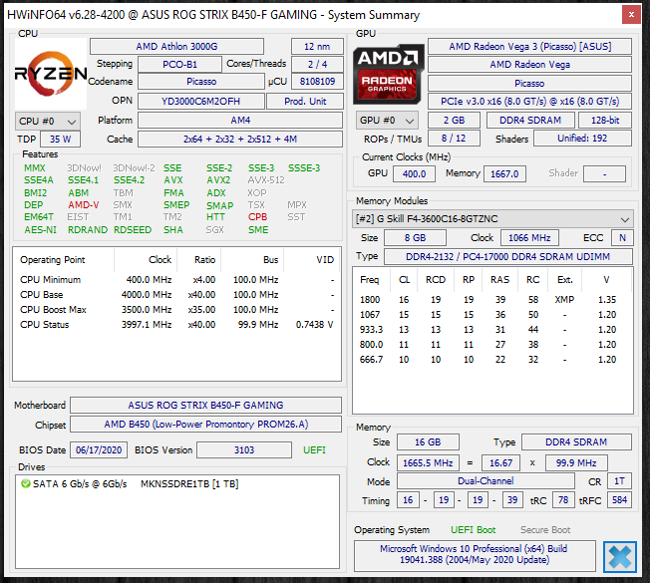The height and width of the screenshot is (583, 650).
Task: Click the Secure Boot indicator
Action: (545, 530)
